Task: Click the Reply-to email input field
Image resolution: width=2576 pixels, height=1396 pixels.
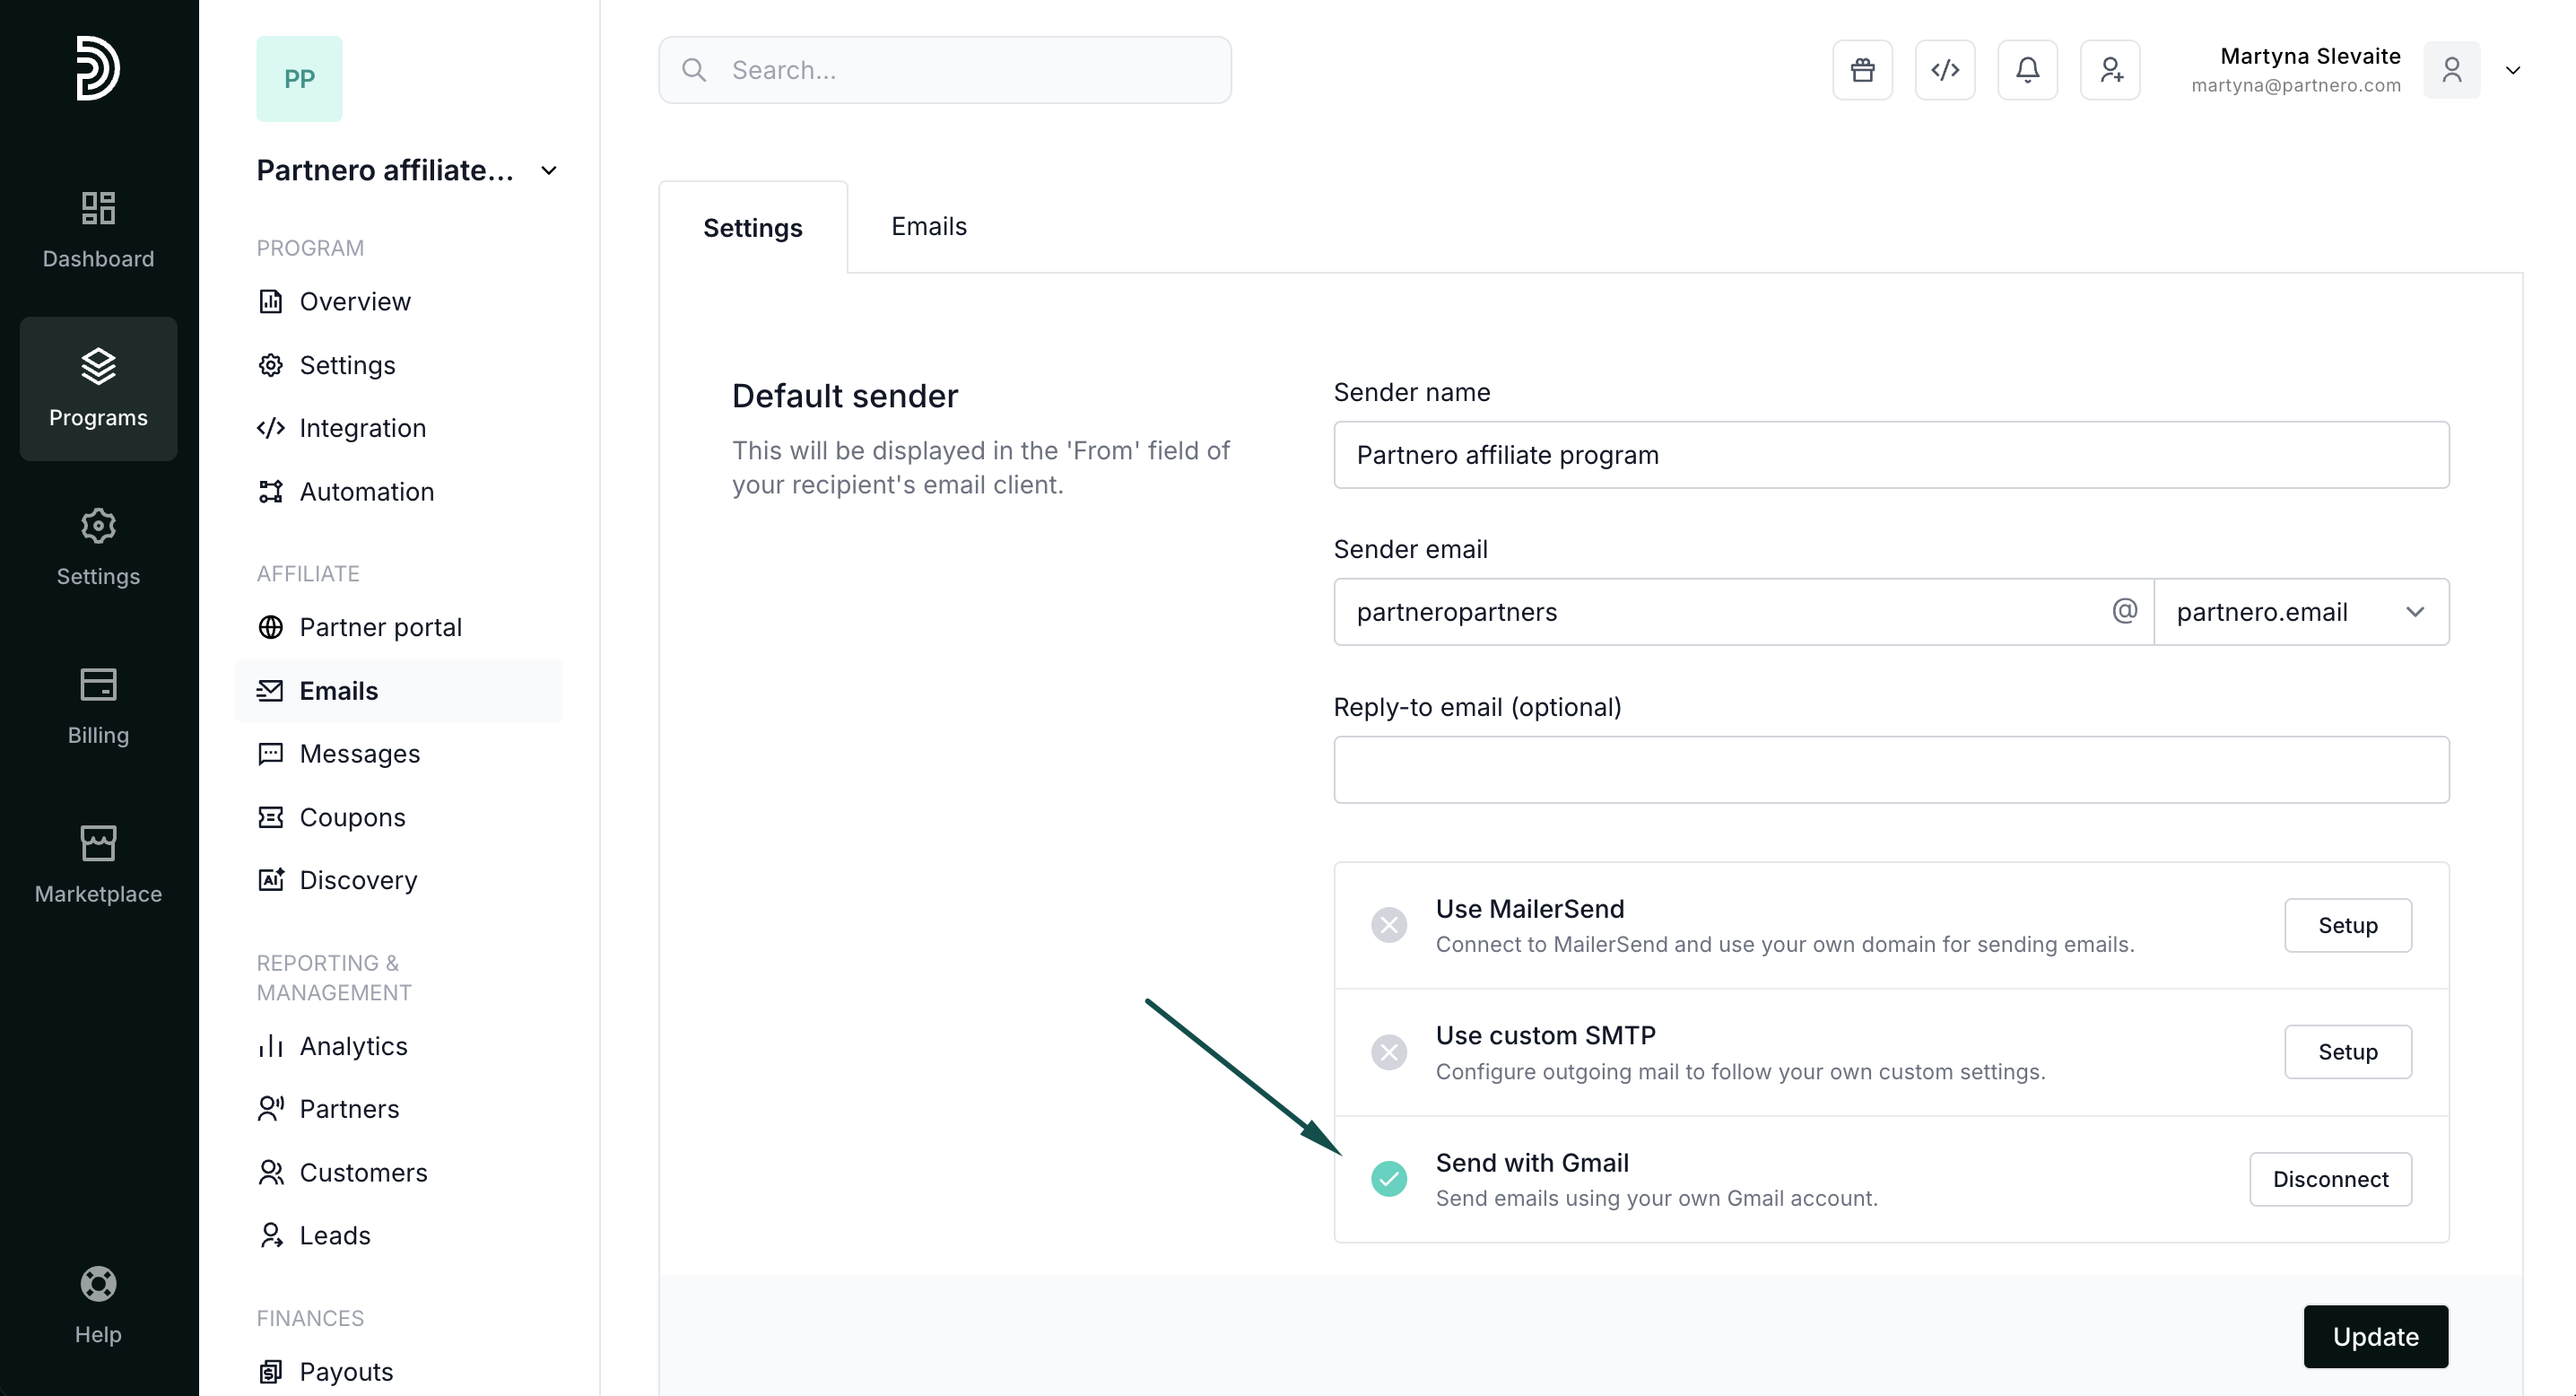Action: 1890,770
